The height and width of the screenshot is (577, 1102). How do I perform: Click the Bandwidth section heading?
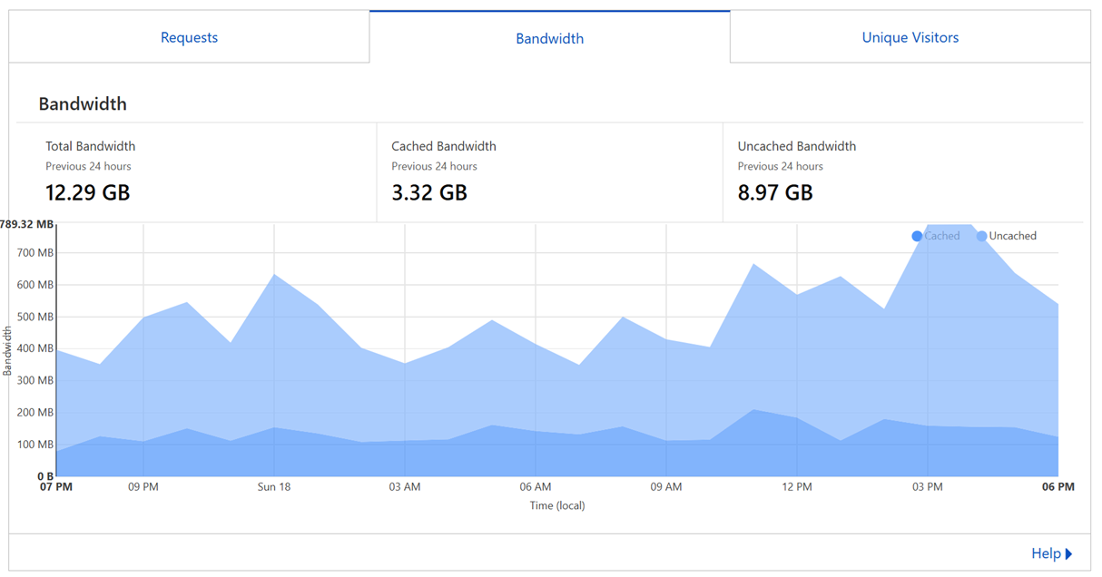[83, 104]
